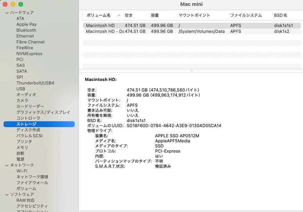Open ファイアウォール entry
This screenshot has height=212, width=303.
[x=32, y=183]
